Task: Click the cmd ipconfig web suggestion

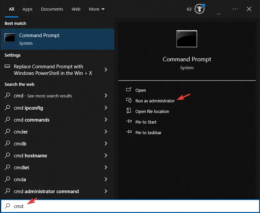Action: pyautogui.click(x=57, y=108)
